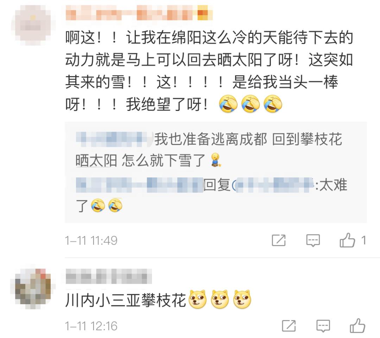This screenshot has height=338, width=380.
Task: Open reply icon on the 11:49 comment
Action: (313, 240)
